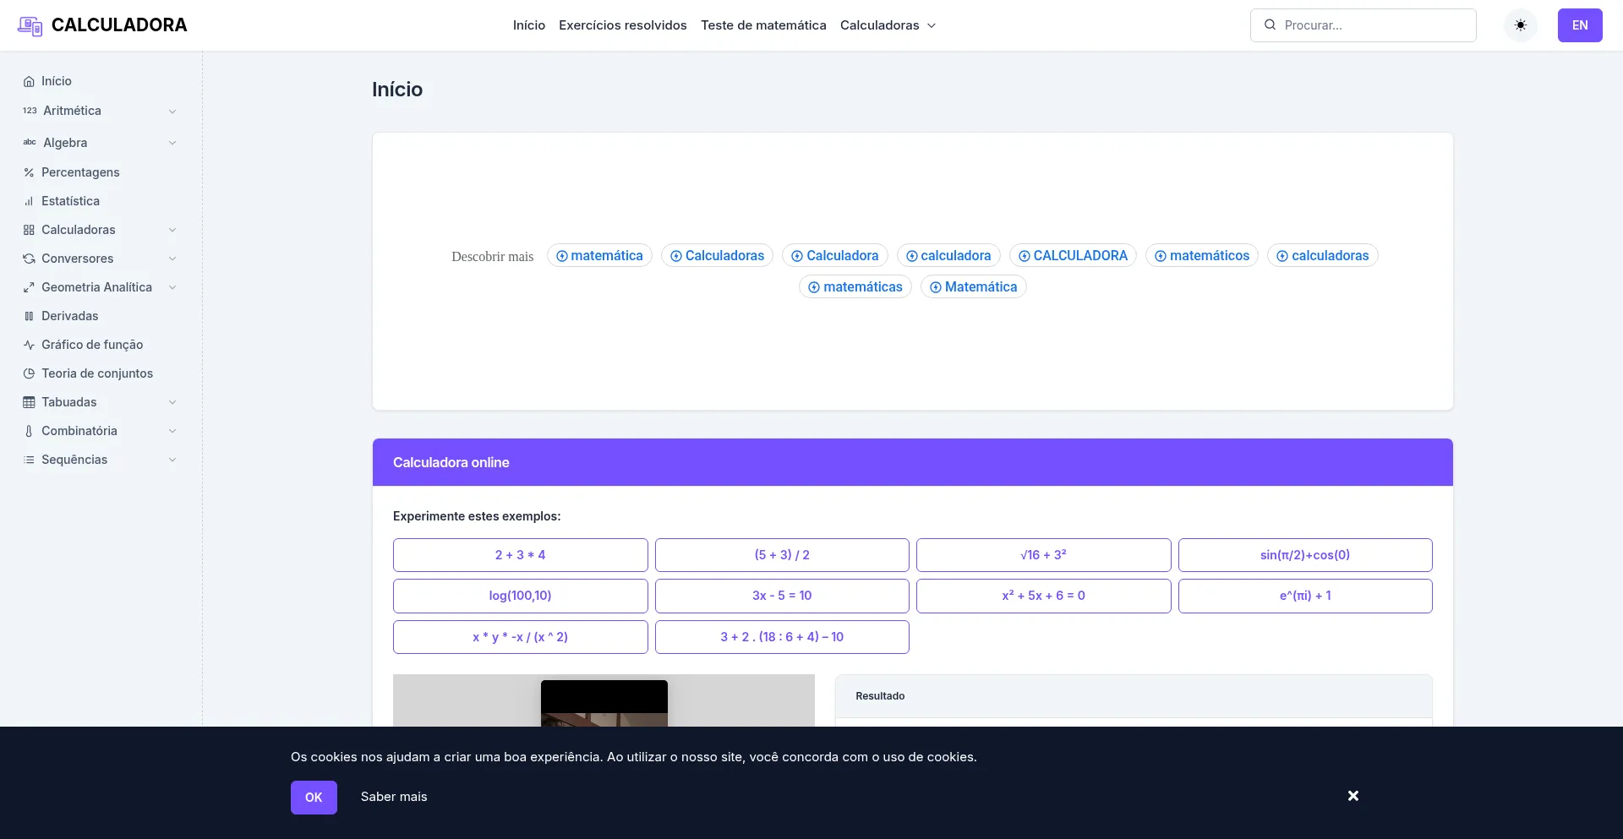Click the Derivadas sidebar icon

(29, 316)
